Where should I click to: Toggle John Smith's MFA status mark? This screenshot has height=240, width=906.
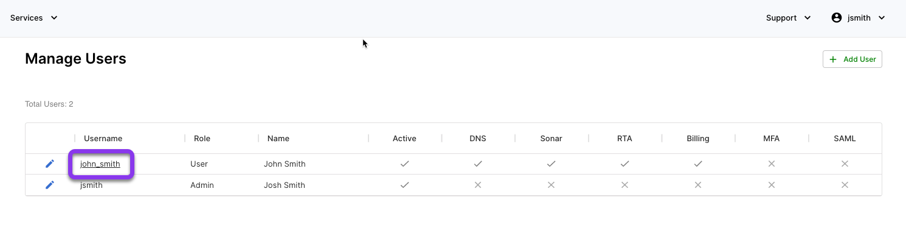772,164
